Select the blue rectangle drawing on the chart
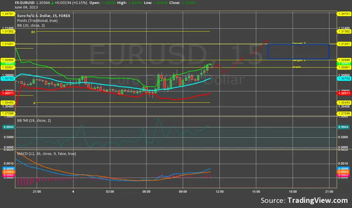 pos(299,52)
